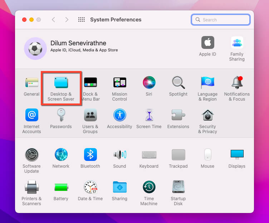Show all preferences with grid button

82,20
